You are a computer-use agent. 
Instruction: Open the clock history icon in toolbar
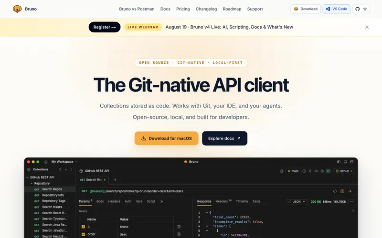coord(304,171)
